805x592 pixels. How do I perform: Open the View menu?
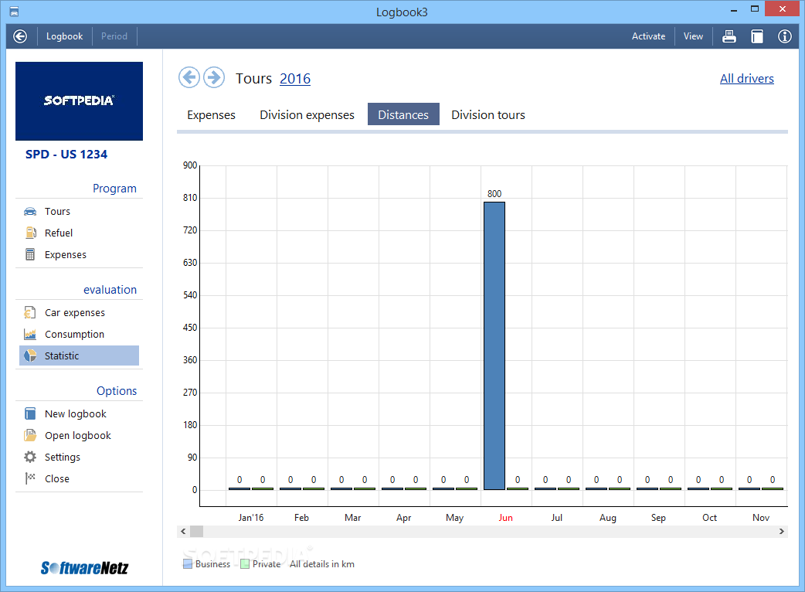point(693,36)
